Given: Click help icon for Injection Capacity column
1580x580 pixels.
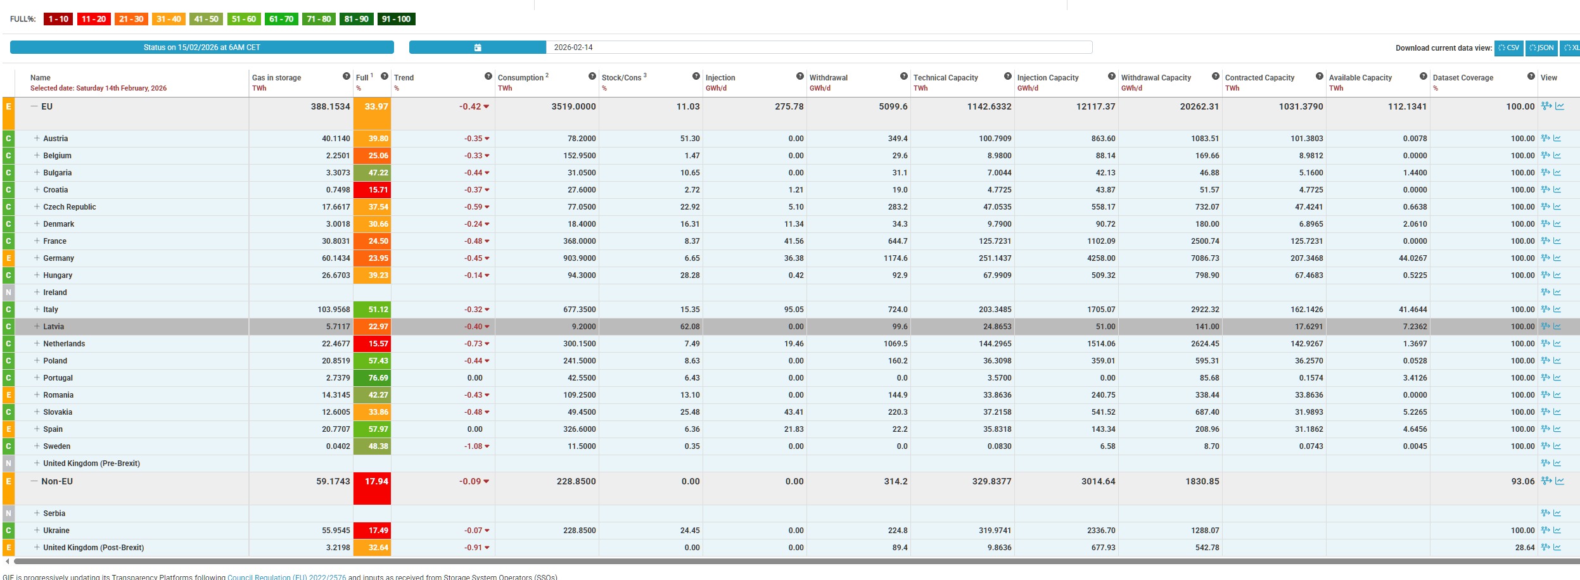Looking at the screenshot, I should (x=1112, y=76).
